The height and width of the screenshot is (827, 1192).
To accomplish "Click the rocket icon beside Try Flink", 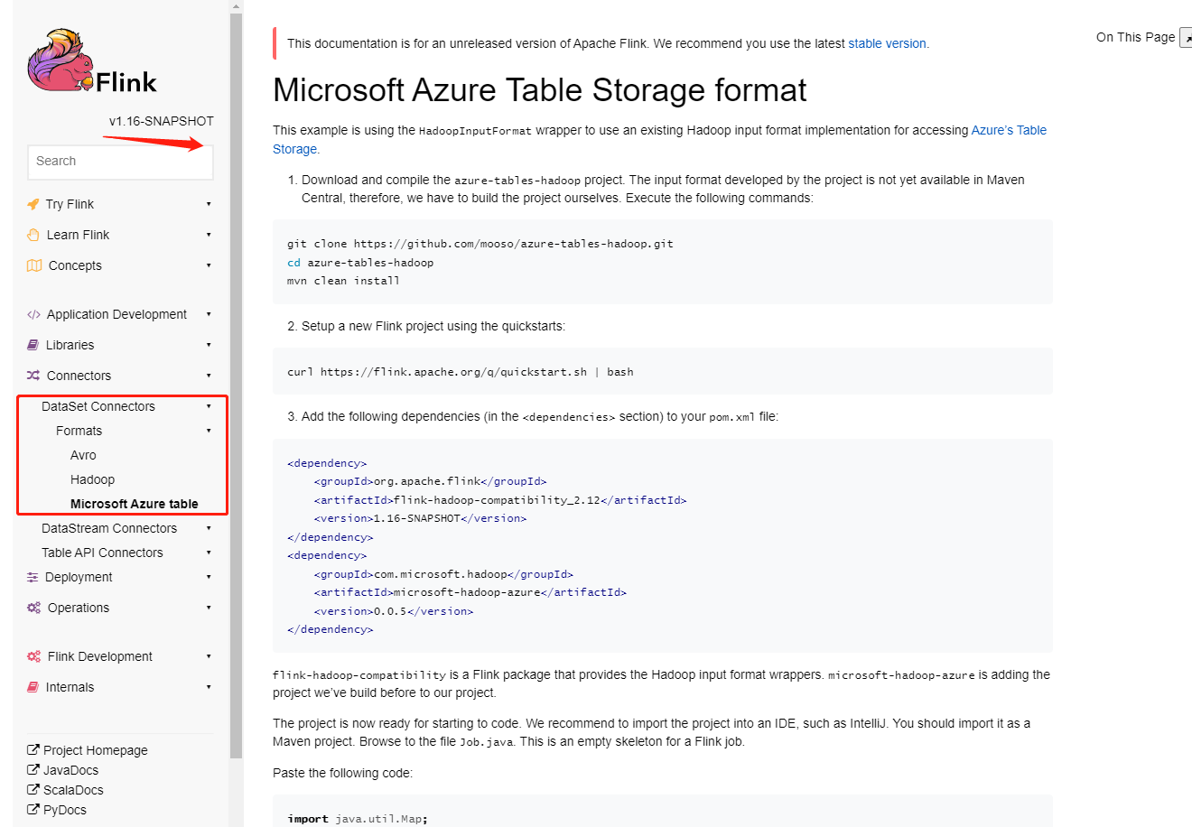I will tap(33, 204).
